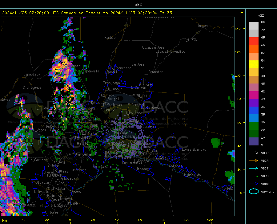Viewport: 277px width, 224px height.
Task: Pick the blue 35 dBZ swatch
Action: [254, 111]
